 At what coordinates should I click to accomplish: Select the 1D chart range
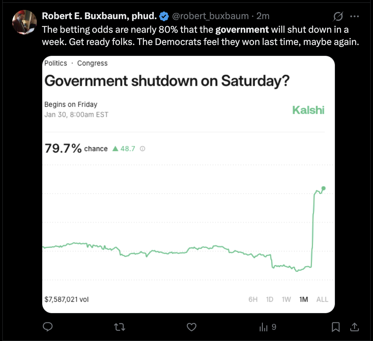270,299
